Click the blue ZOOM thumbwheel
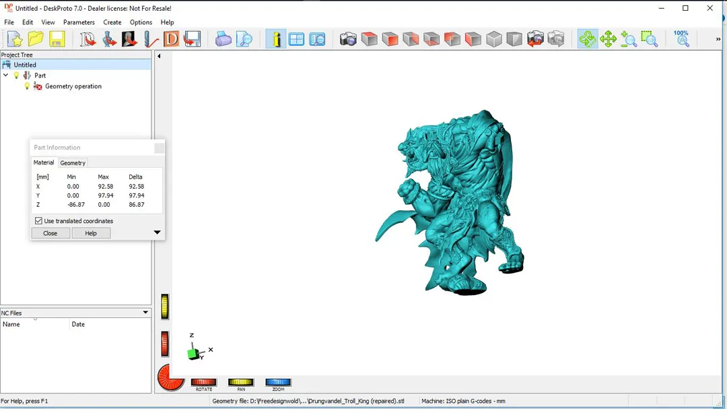Screen dimensions: 727x409 tap(278, 382)
